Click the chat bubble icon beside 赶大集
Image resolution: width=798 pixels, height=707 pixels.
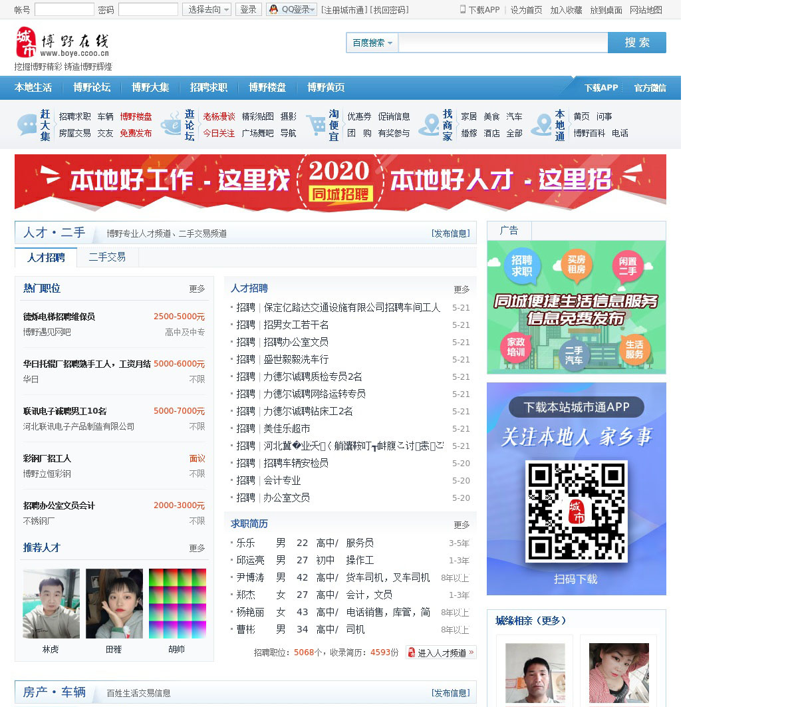[27, 125]
